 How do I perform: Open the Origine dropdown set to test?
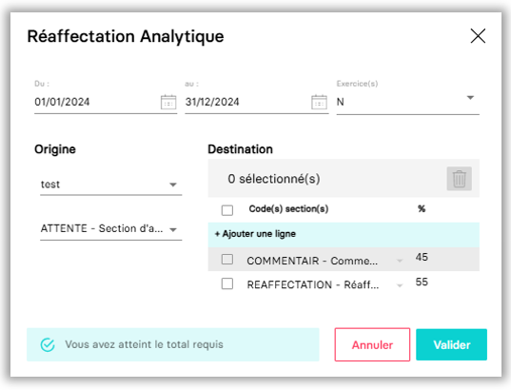click(110, 185)
